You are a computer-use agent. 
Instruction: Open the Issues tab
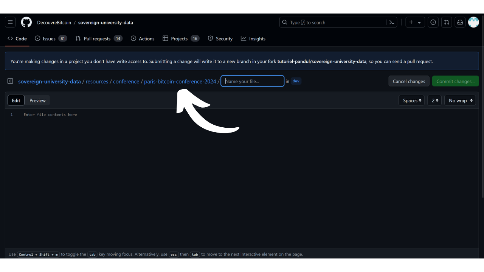(x=49, y=39)
